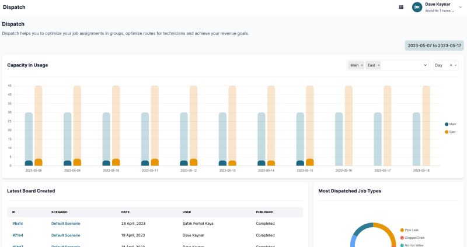Viewport: 467px width, 247px height.
Task: Select the 19 April, 2023 date cell
Action: pyautogui.click(x=133, y=235)
